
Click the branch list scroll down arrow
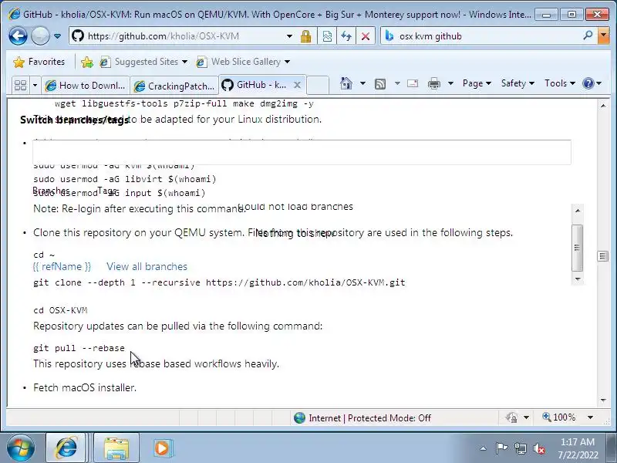[577, 279]
